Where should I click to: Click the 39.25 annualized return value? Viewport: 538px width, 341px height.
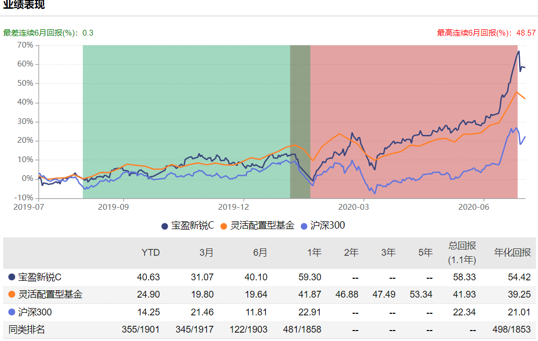coord(519,294)
